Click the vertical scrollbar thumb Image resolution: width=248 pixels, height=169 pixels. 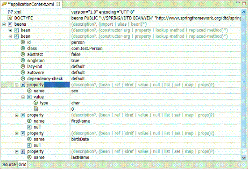click(x=244, y=81)
